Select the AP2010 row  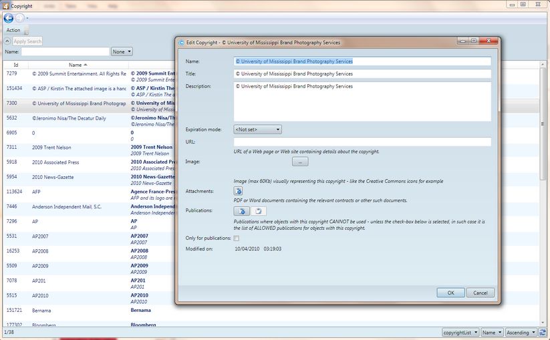tap(90, 298)
